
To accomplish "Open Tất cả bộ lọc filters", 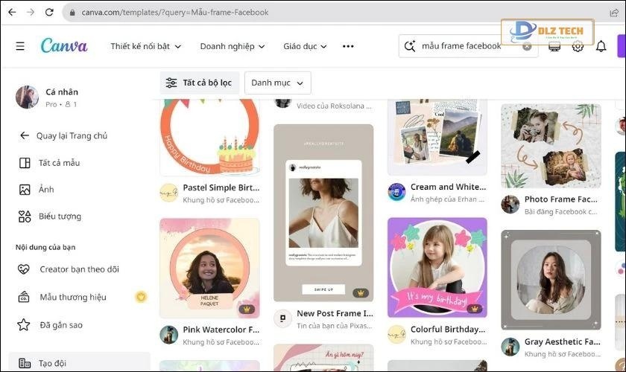I will [x=200, y=83].
